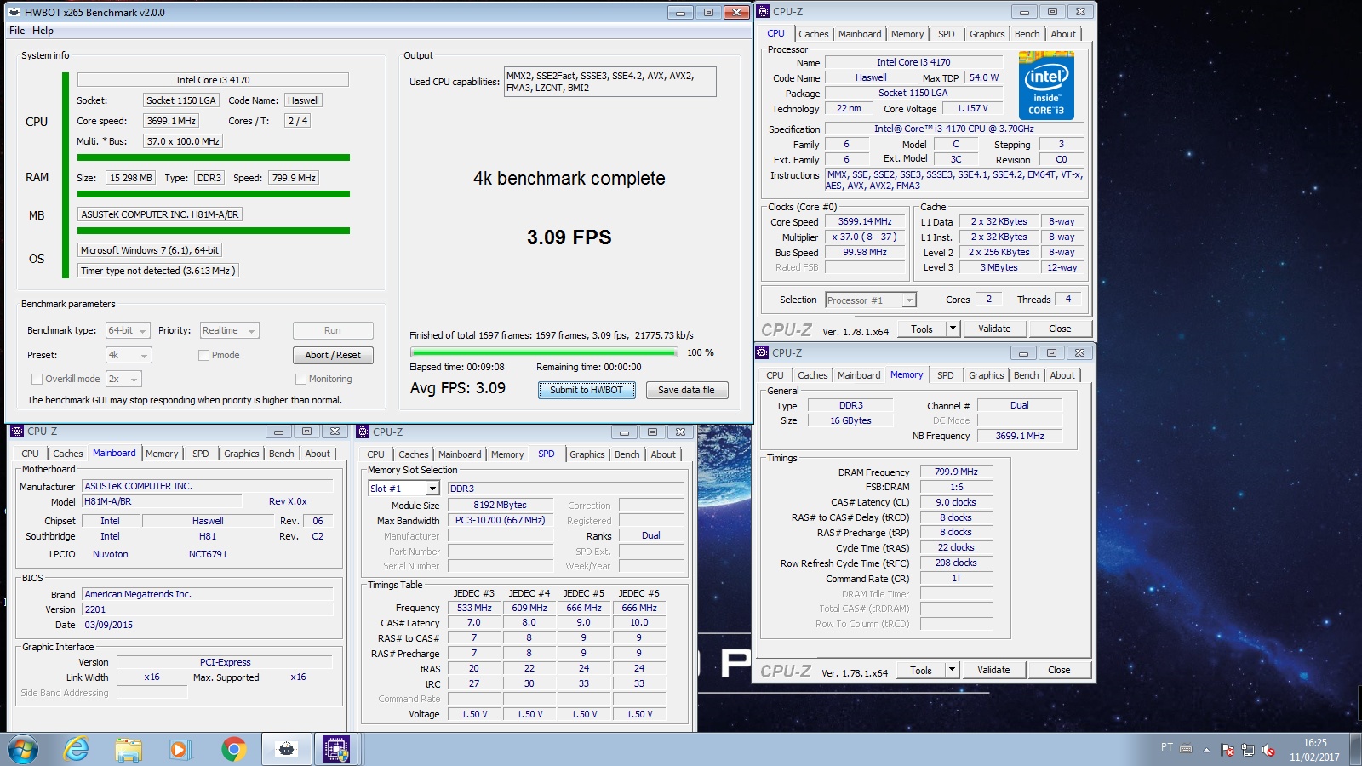The height and width of the screenshot is (766, 1362).
Task: Click Intel Core i3 logo badge
Action: coord(1046,85)
